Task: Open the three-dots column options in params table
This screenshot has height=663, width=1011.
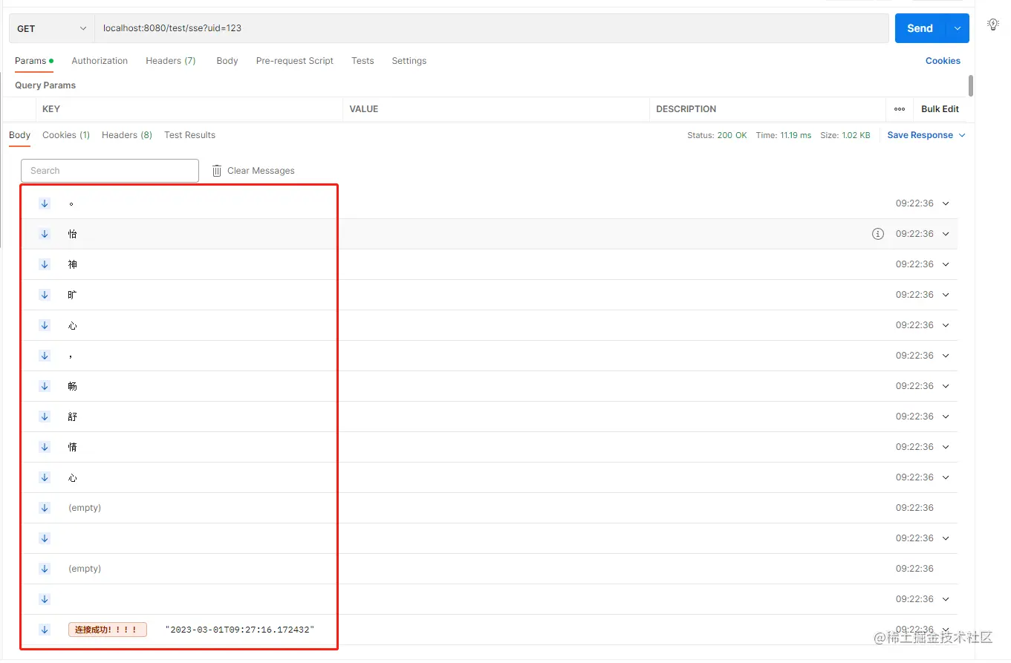Action: tap(900, 109)
